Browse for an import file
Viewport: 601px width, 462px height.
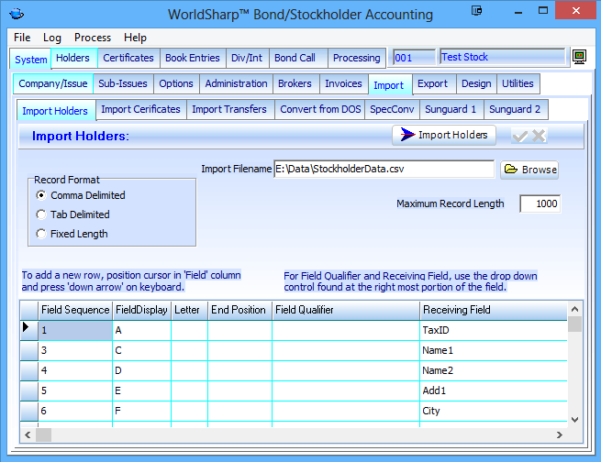(529, 170)
